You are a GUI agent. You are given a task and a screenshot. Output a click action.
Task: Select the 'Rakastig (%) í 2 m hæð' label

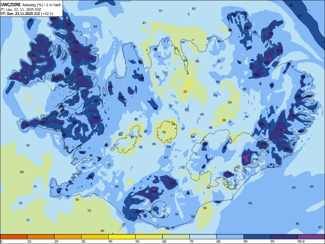point(42,5)
